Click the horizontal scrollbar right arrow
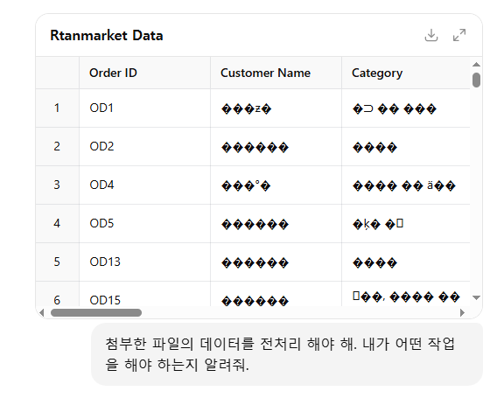The image size is (504, 398). (462, 312)
